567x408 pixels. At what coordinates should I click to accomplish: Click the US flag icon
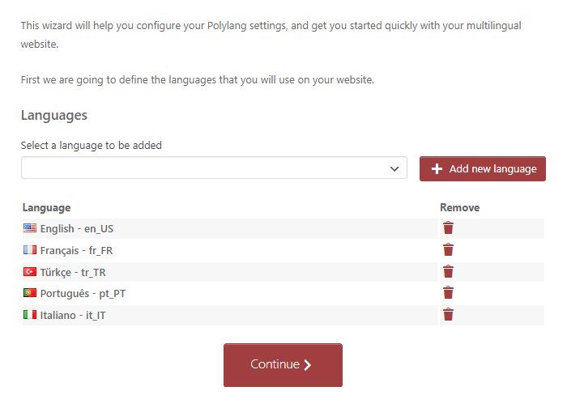[x=30, y=228]
